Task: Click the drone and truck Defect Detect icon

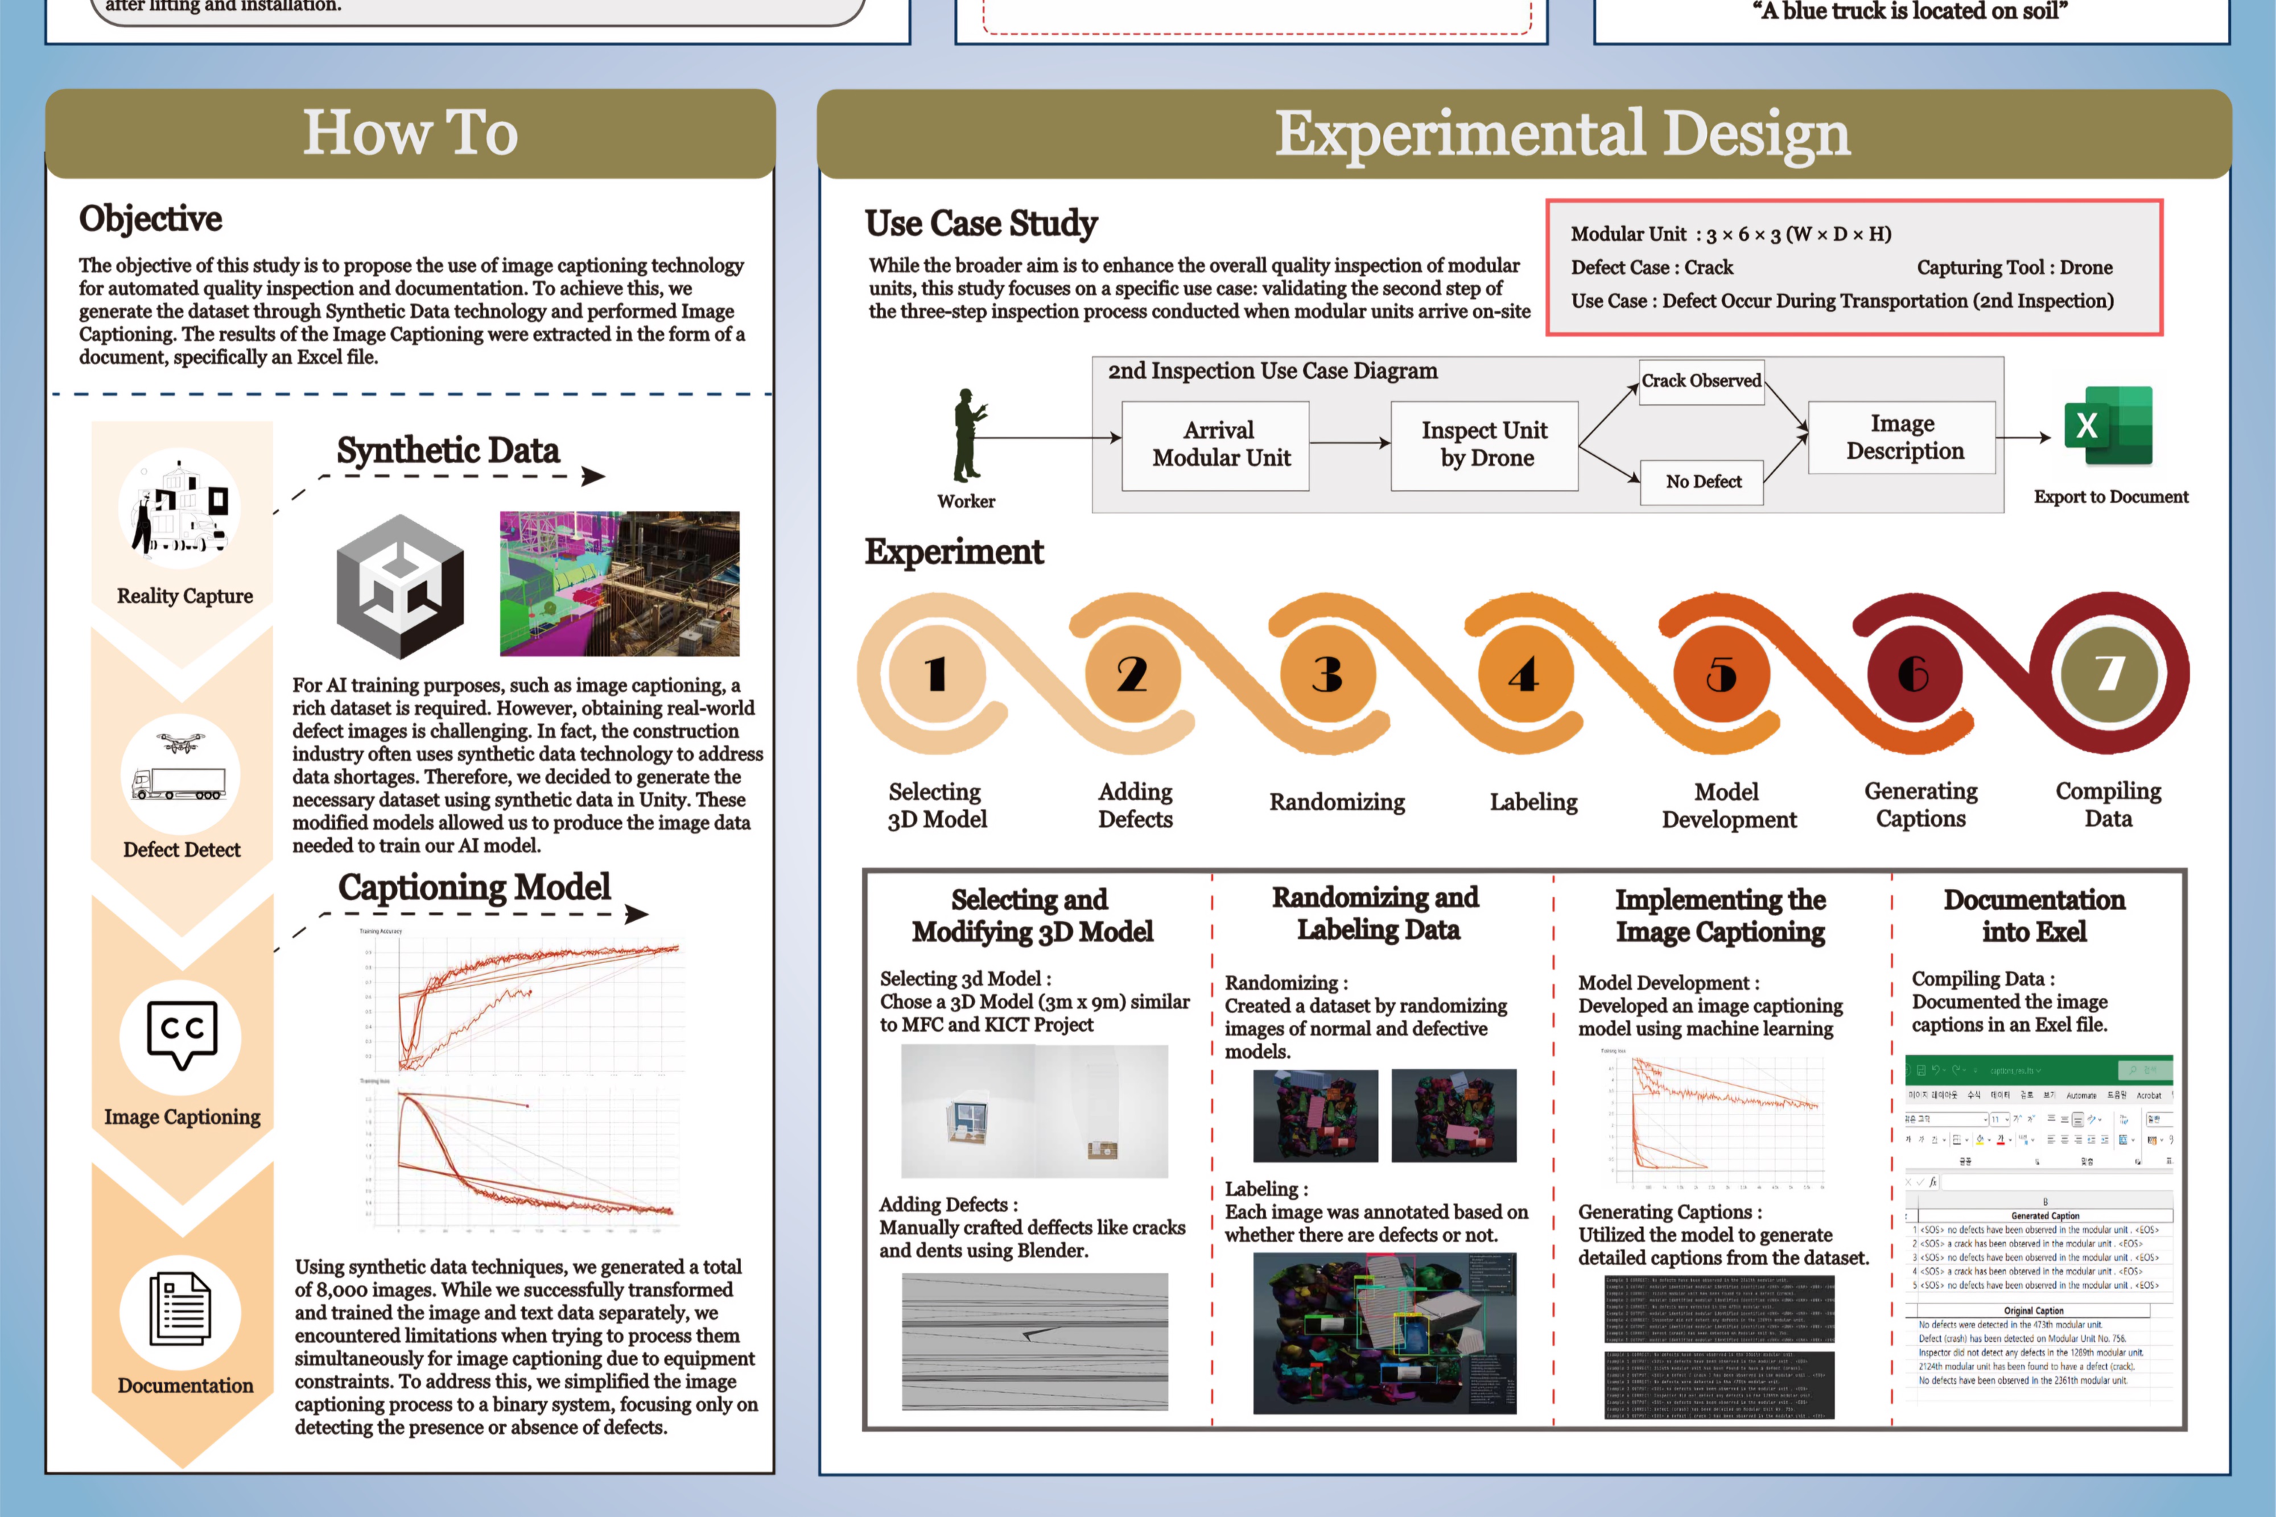Action: [180, 772]
